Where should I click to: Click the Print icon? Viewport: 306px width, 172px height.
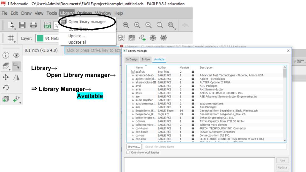click(33, 25)
